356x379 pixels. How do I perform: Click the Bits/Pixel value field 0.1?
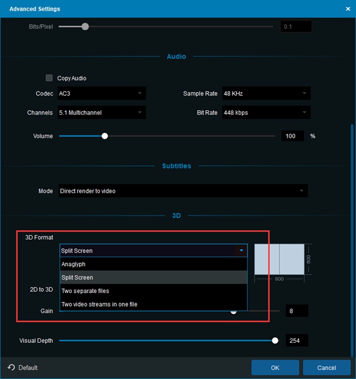point(296,26)
